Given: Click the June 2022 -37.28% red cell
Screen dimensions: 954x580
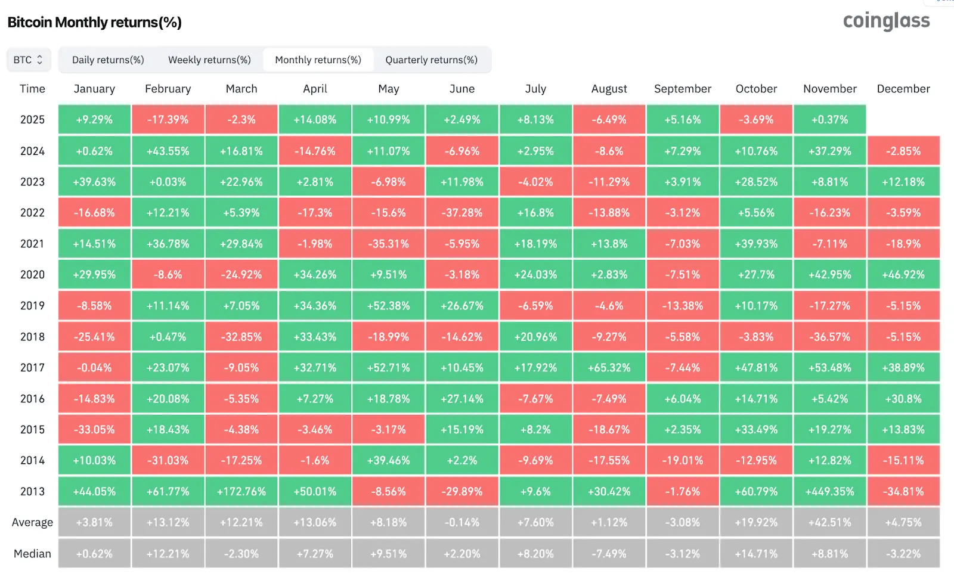Looking at the screenshot, I should 462,212.
